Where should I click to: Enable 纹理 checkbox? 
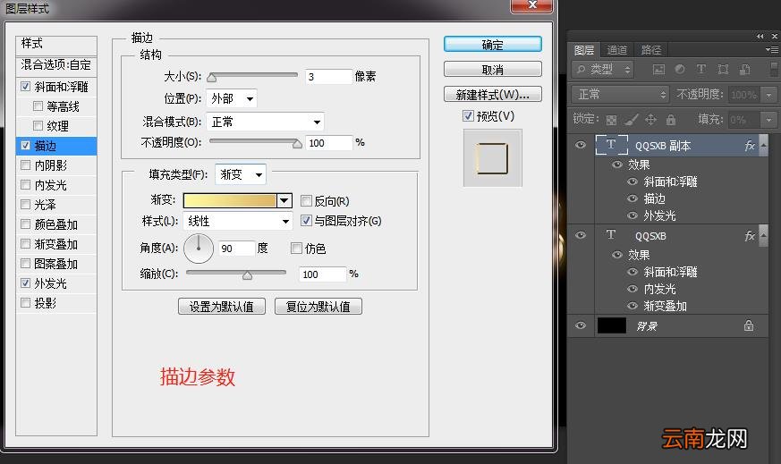(x=38, y=125)
